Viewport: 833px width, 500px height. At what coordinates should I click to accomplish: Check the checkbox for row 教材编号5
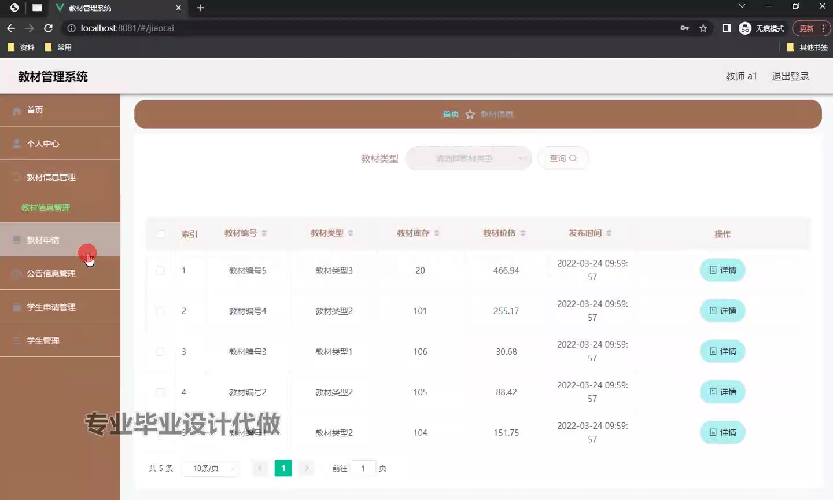160,270
